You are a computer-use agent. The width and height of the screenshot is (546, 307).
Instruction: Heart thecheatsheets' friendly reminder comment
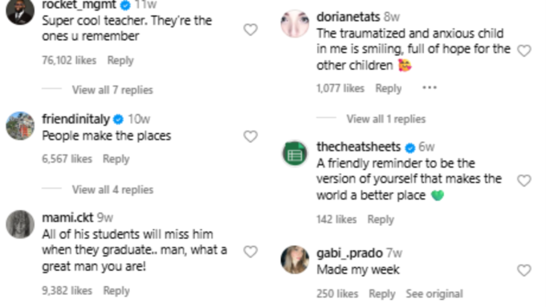coord(524,180)
